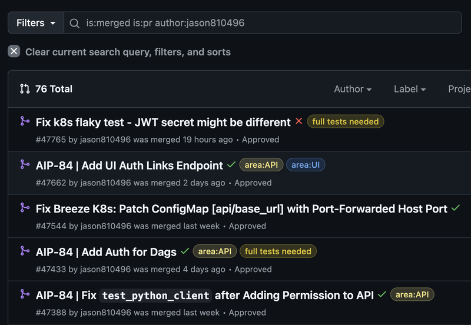Click the pull request icon beside 76 Total
The width and height of the screenshot is (471, 325).
click(25, 89)
